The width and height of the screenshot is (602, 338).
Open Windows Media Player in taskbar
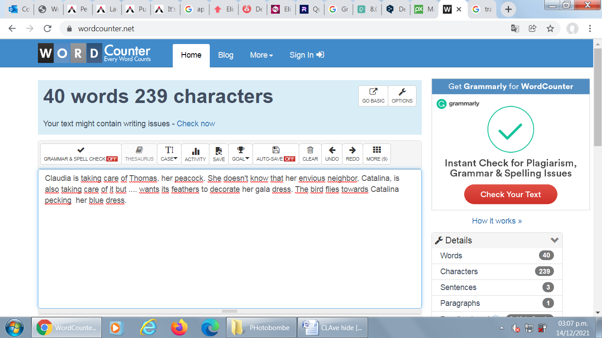point(116,327)
